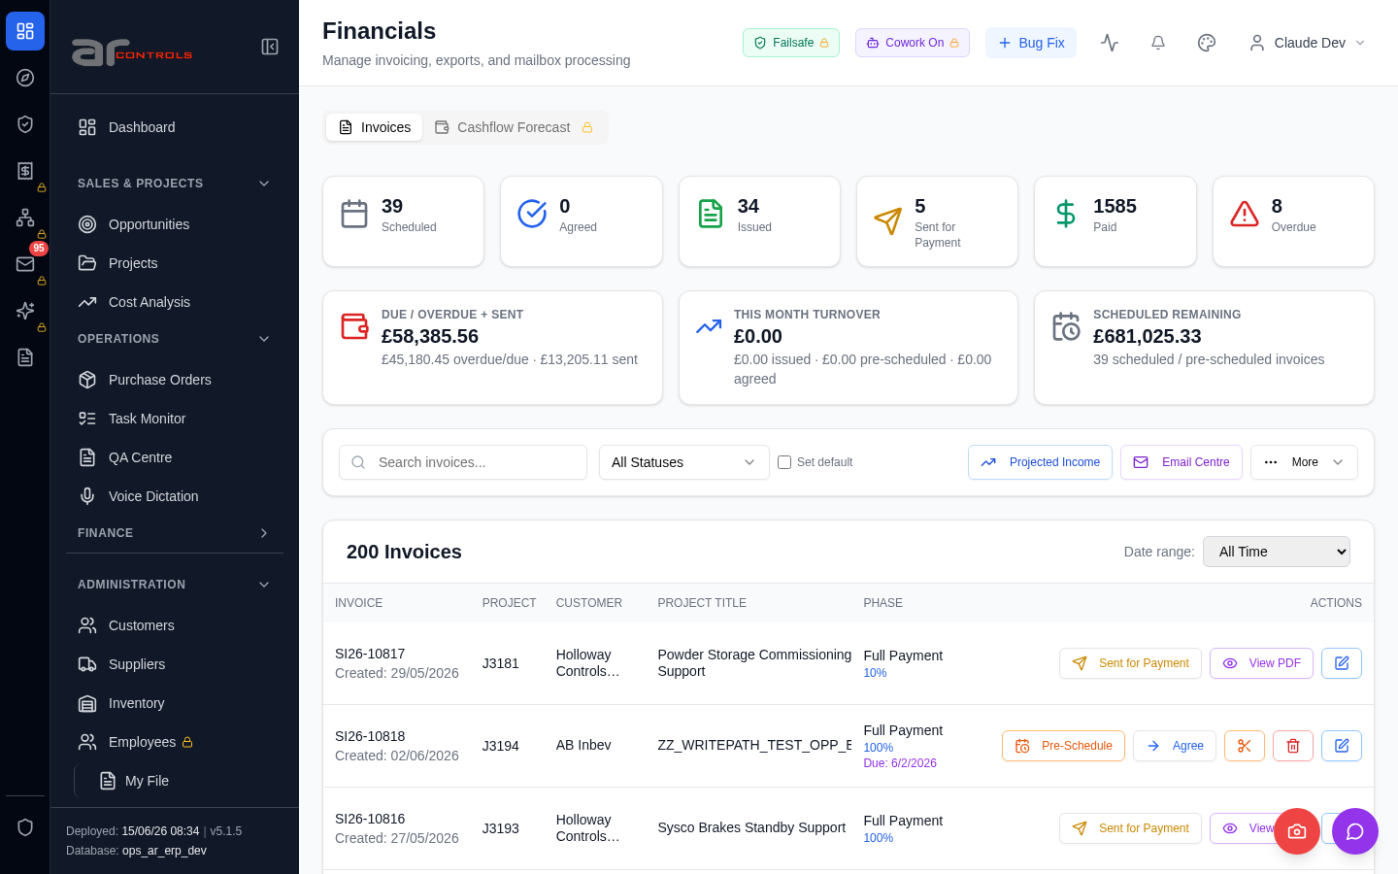Image resolution: width=1398 pixels, height=874 pixels.
Task: Open Purchase Orders in sidebar
Action: coord(175,380)
